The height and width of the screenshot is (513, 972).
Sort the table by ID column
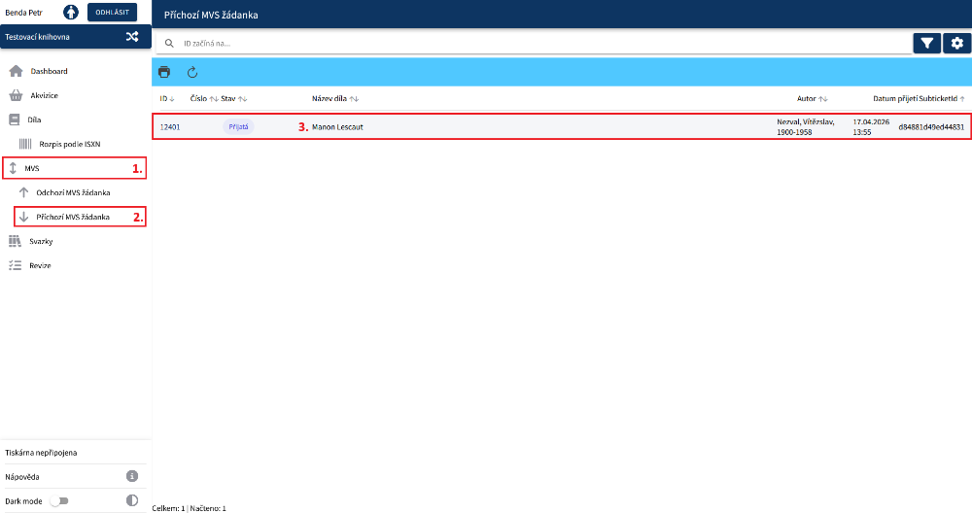(166, 99)
